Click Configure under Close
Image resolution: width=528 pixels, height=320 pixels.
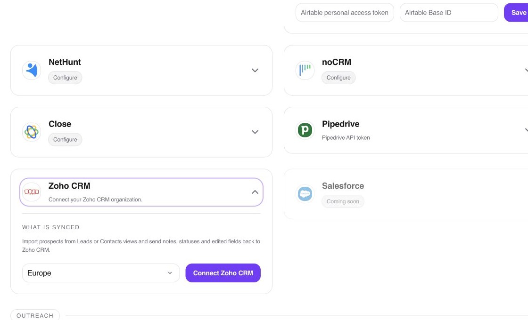pyautogui.click(x=65, y=139)
